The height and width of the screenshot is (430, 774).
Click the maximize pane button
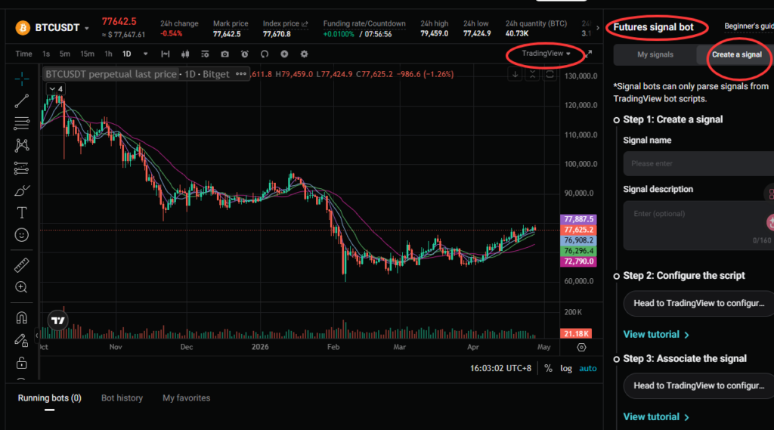tap(550, 75)
